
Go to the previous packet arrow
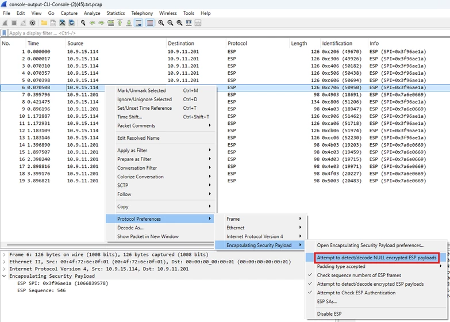tap(93, 23)
